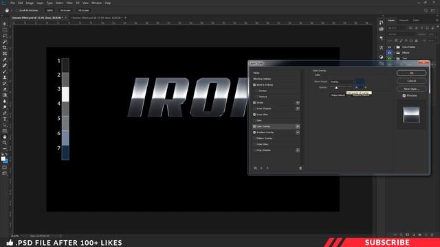Click the New Style button

click(x=411, y=89)
